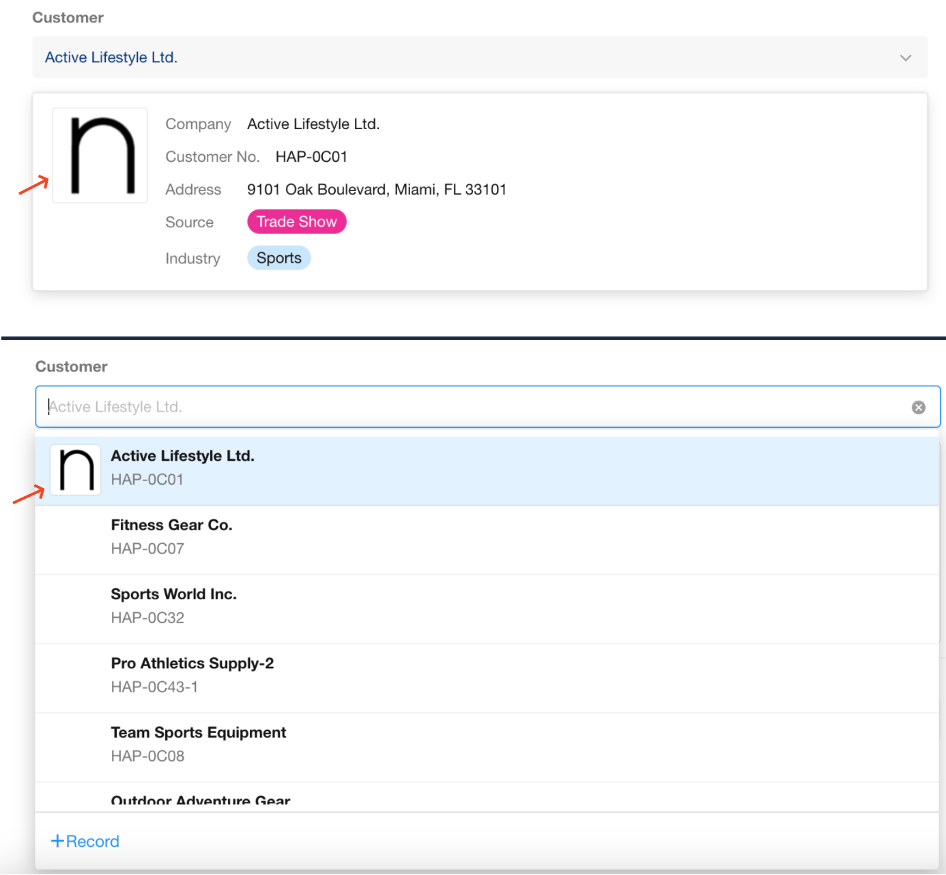Click the Active Lifestyle Ltd. selected value
The height and width of the screenshot is (875, 946).
111,58
